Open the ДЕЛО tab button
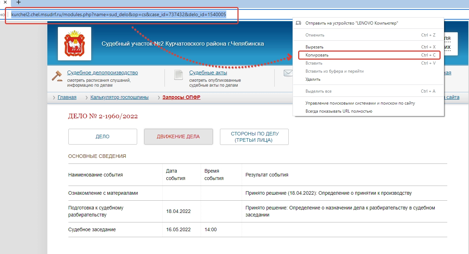The width and height of the screenshot is (469, 254). pyautogui.click(x=103, y=137)
